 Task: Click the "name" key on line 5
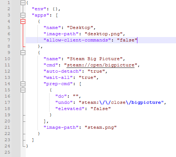(52, 28)
